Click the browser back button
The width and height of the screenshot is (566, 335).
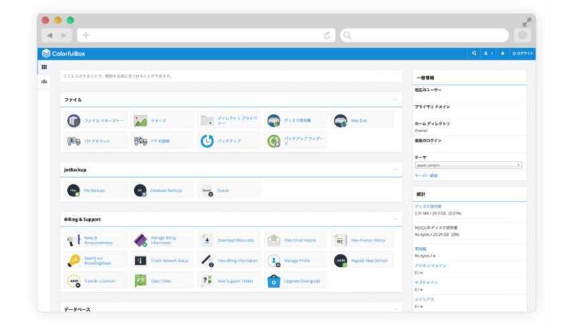[50, 36]
